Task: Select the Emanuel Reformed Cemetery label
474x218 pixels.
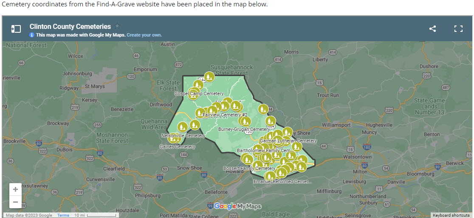Action: pos(282,181)
